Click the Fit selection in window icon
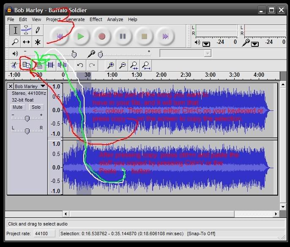The width and height of the screenshot is (290, 247). point(134,65)
